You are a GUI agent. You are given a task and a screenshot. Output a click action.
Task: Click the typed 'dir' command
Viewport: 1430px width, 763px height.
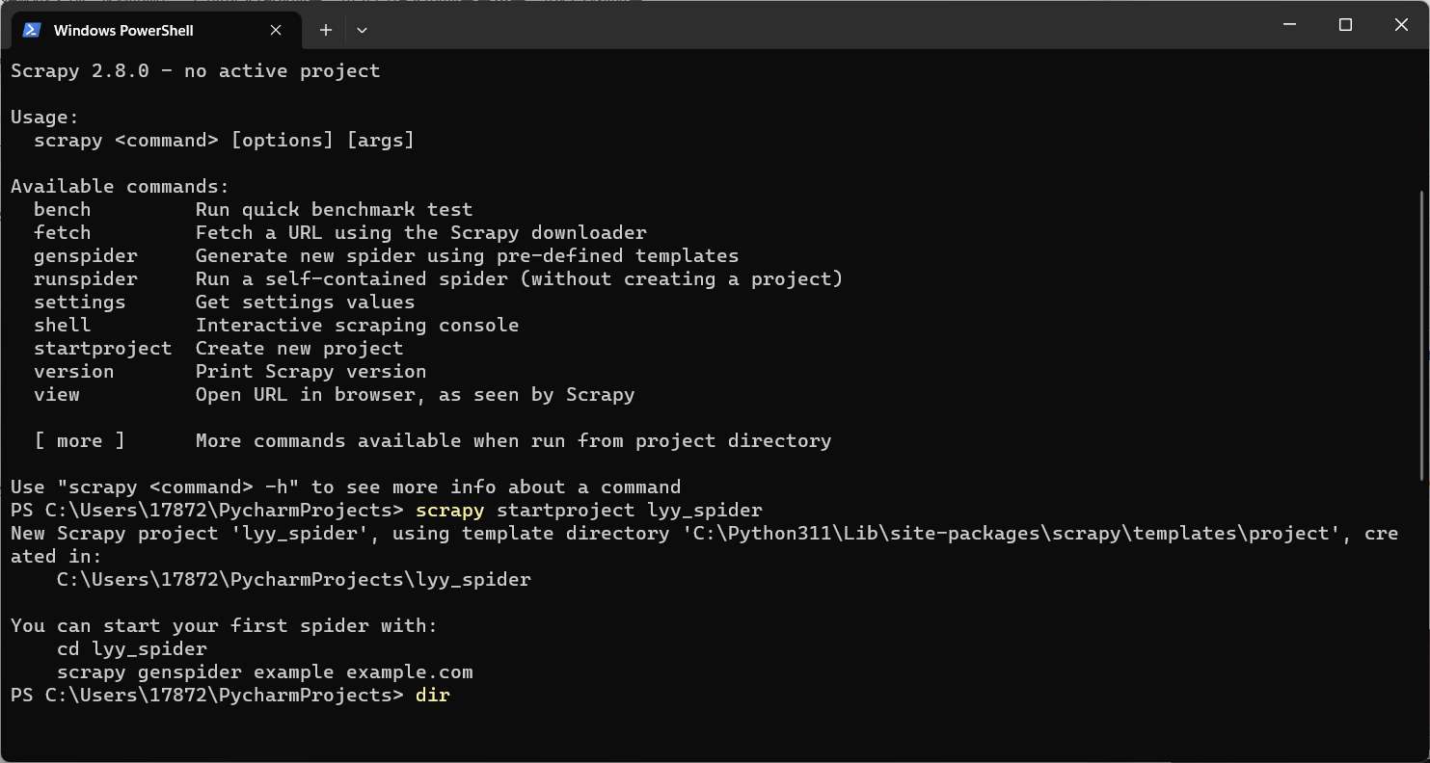433,695
